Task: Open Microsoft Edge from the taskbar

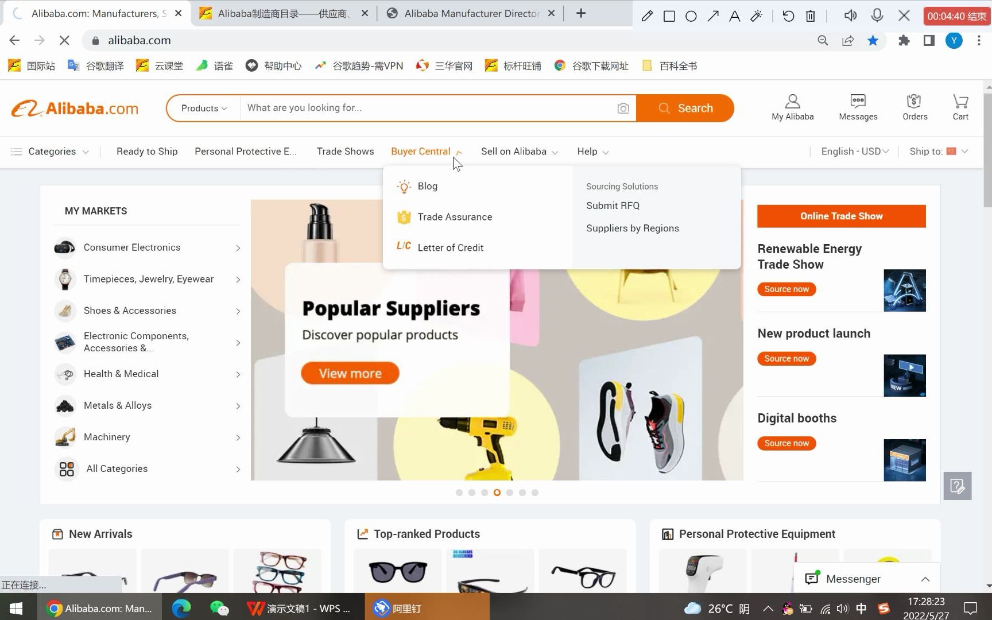Action: tap(181, 608)
